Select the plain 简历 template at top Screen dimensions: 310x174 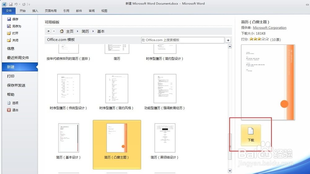click(x=117, y=52)
